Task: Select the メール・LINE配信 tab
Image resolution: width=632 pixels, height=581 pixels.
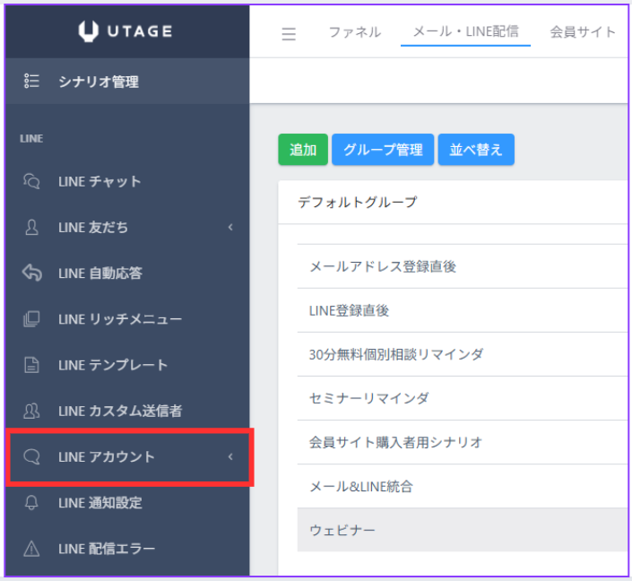Action: tap(464, 32)
